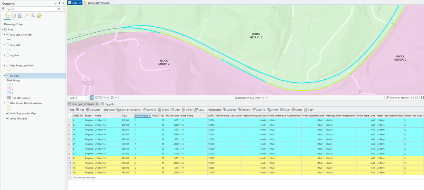
Task: Click Unselect in Highlighted group
Action: (229, 110)
